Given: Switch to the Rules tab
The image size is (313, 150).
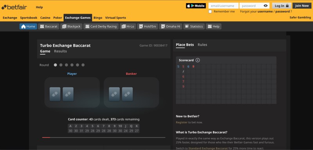Looking at the screenshot, I should click(202, 45).
